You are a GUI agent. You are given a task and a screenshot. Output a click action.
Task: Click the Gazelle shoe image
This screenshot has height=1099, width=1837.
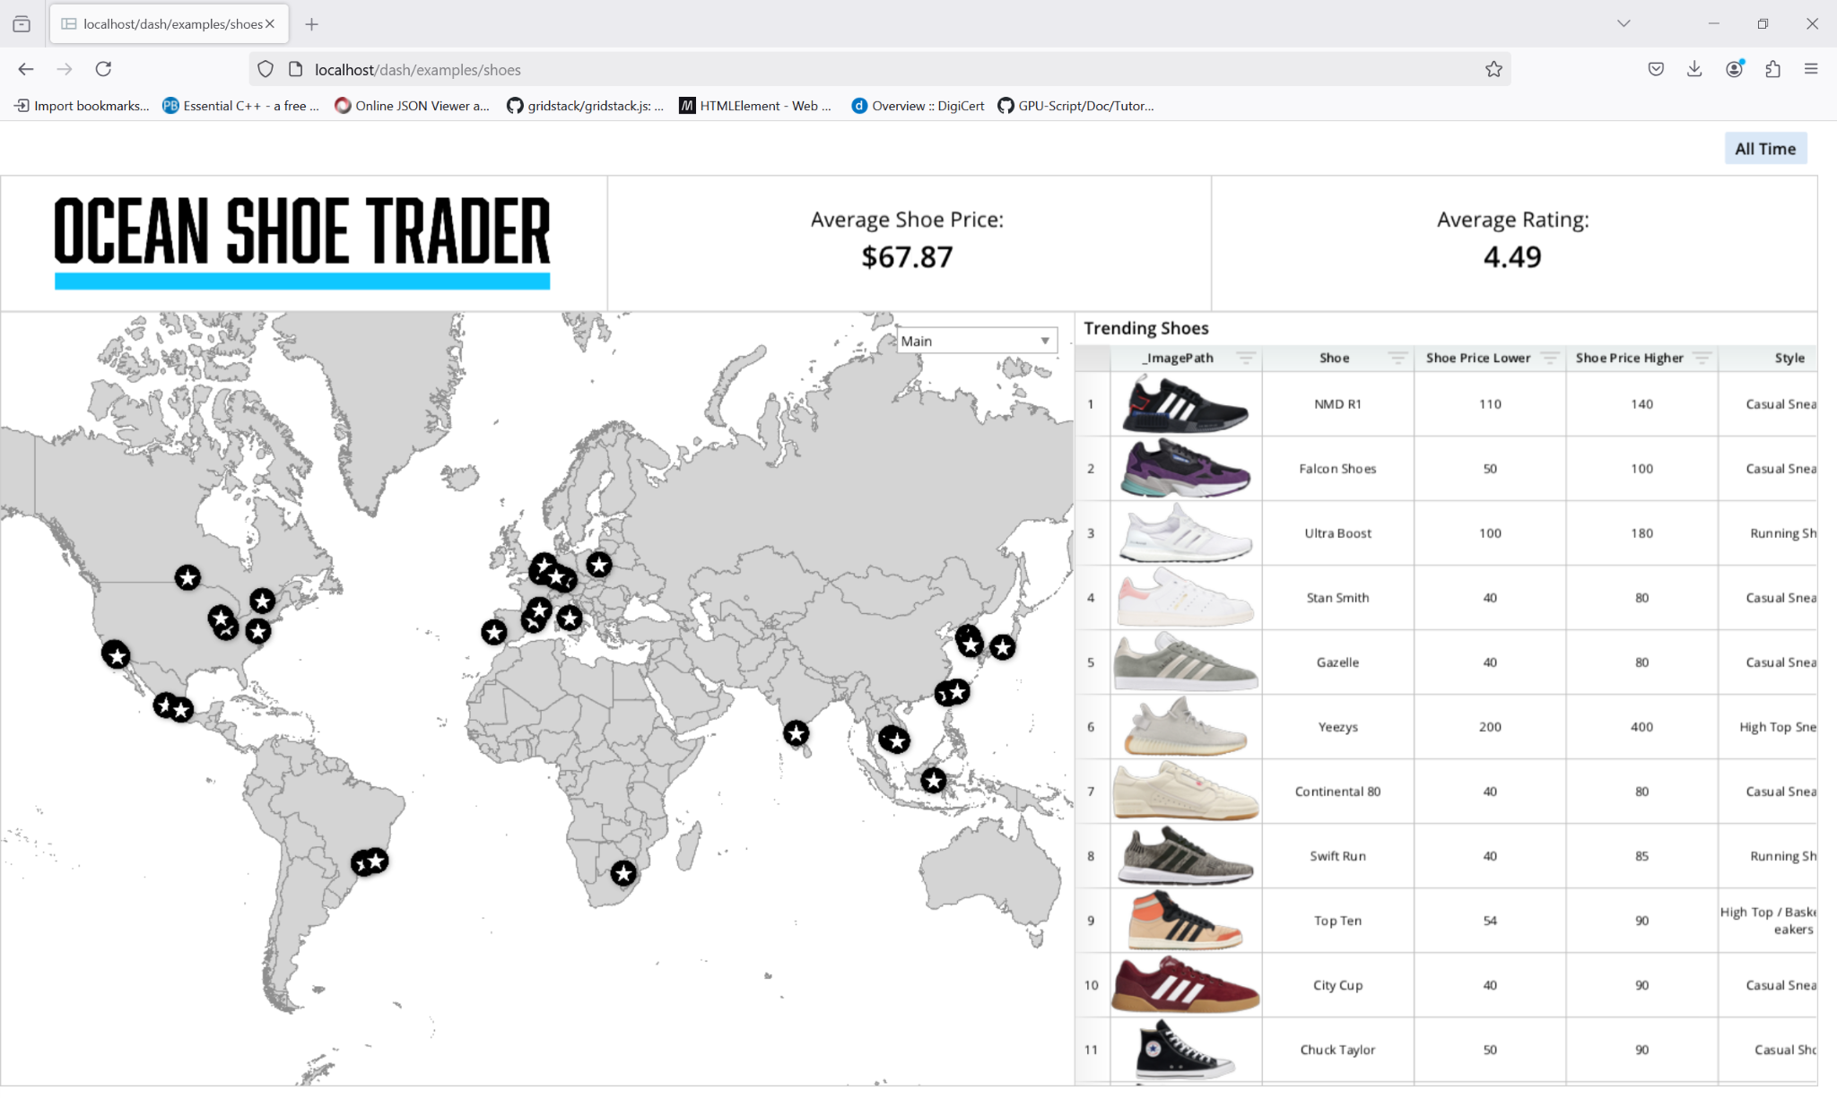coord(1186,662)
